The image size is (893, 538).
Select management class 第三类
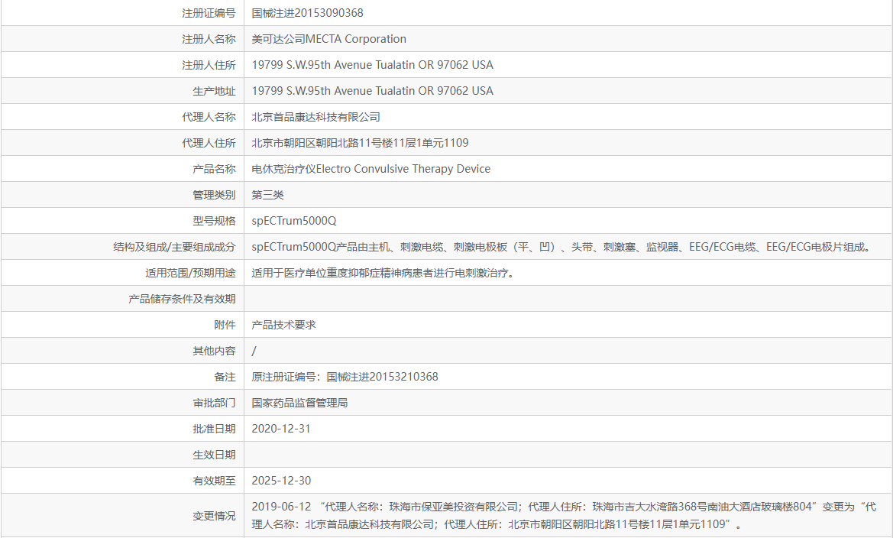(x=267, y=195)
